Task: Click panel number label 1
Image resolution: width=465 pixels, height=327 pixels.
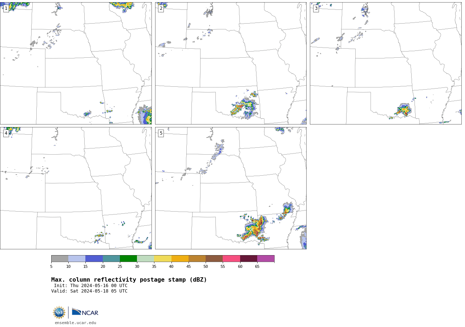Action: coord(6,8)
